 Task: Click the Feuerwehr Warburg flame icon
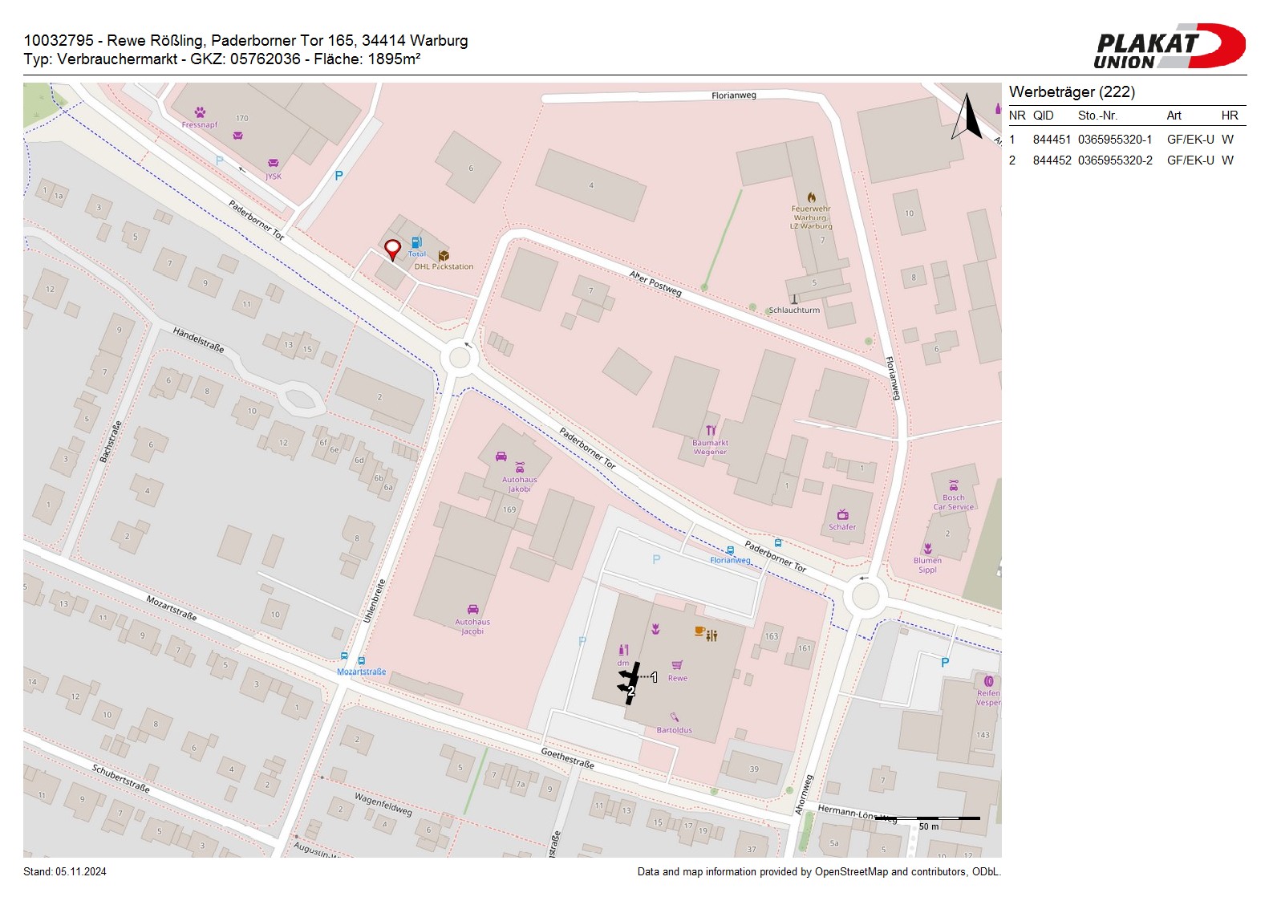point(811,197)
